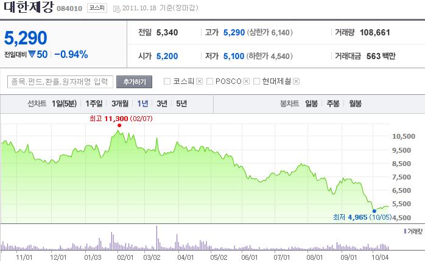Viewport: 425px width, 261px height.
Task: Click the blue 최저 4,965 low marker
Action: click(373, 211)
